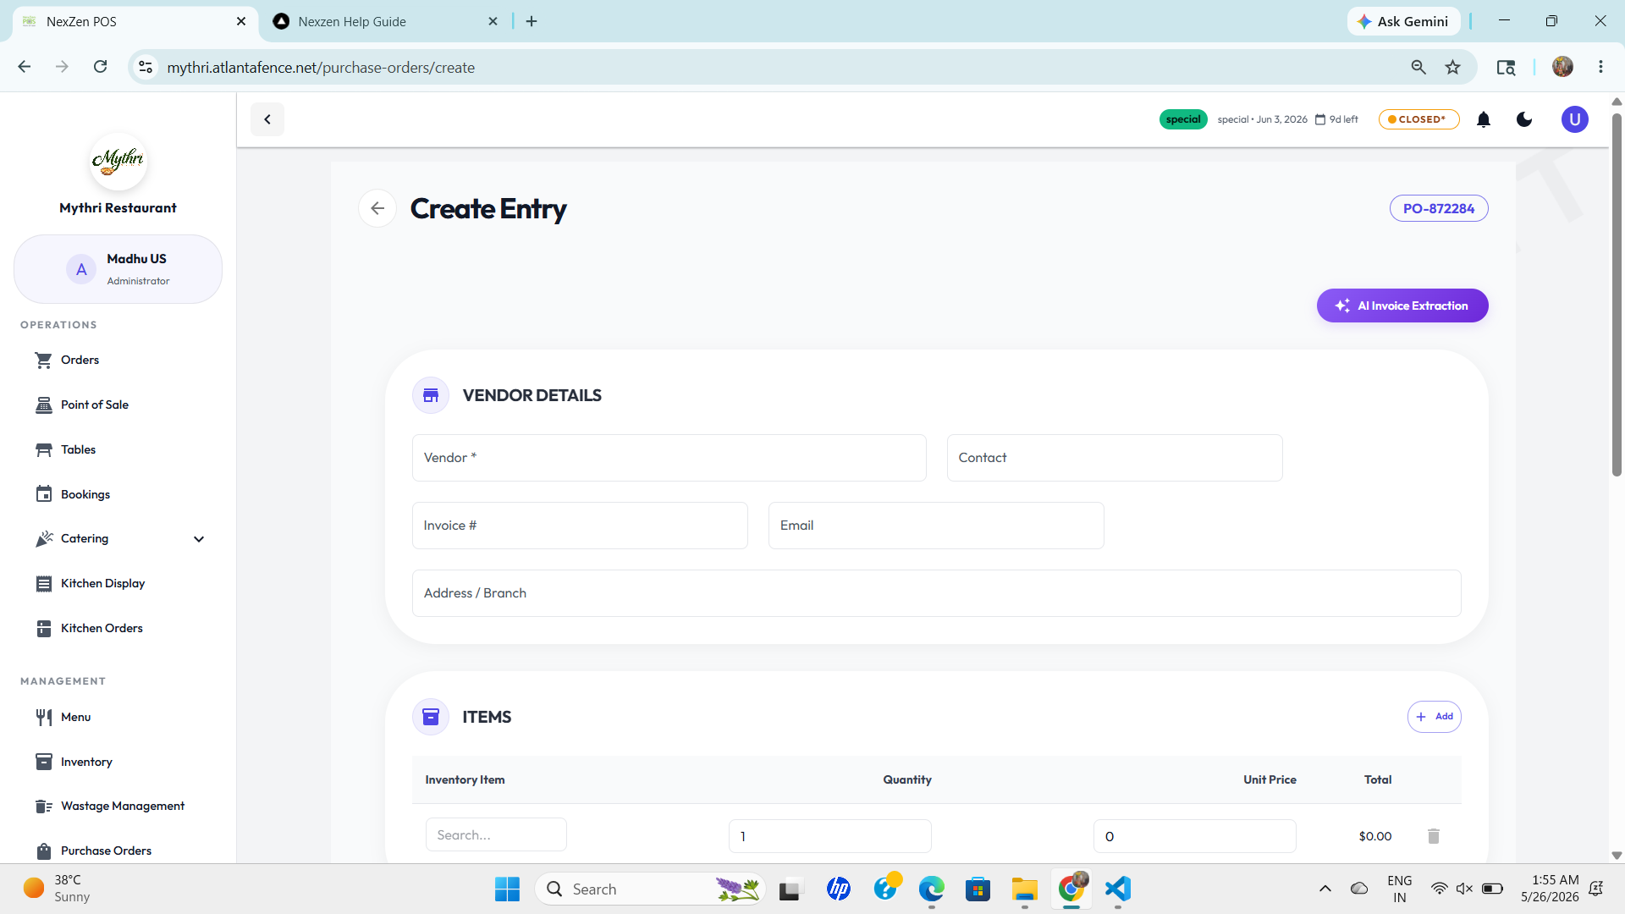Open notifications bell icon
The height and width of the screenshot is (914, 1625).
tap(1484, 119)
